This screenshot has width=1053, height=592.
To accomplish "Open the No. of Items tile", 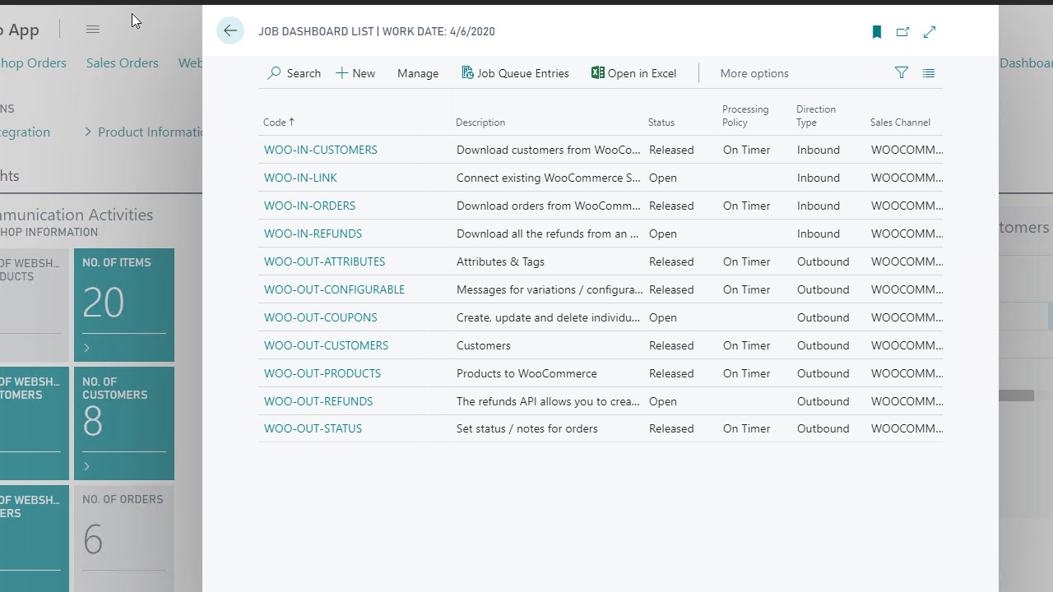I will point(124,304).
